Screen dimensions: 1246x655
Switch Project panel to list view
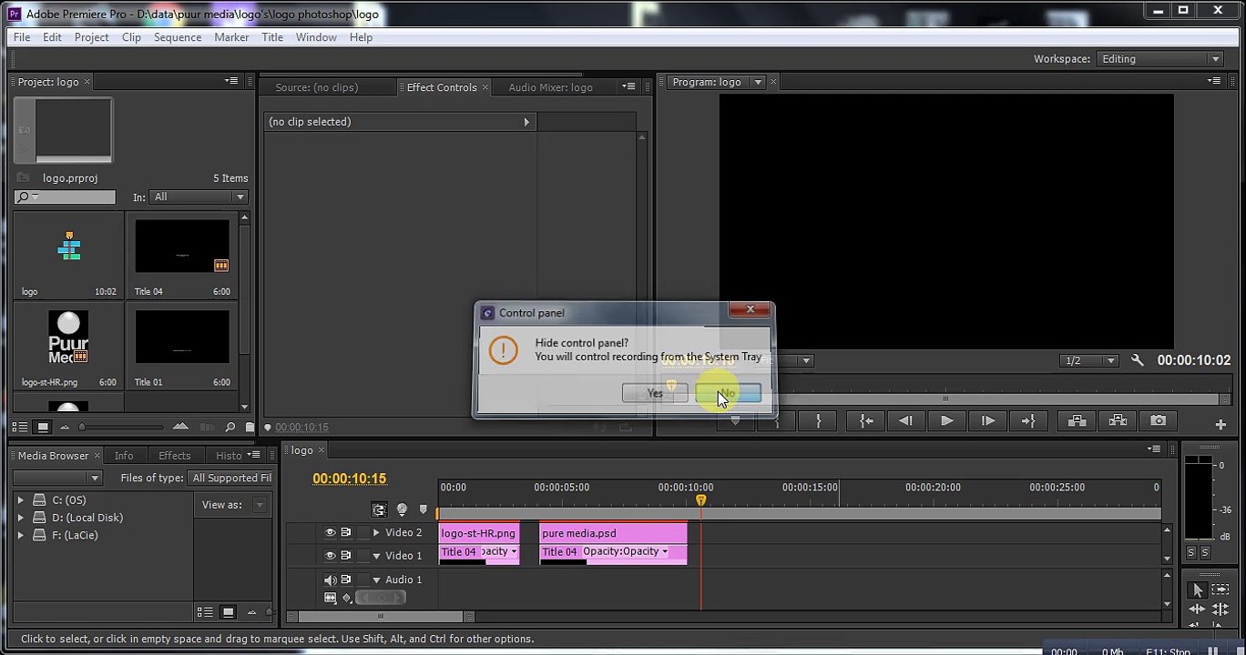pos(20,427)
